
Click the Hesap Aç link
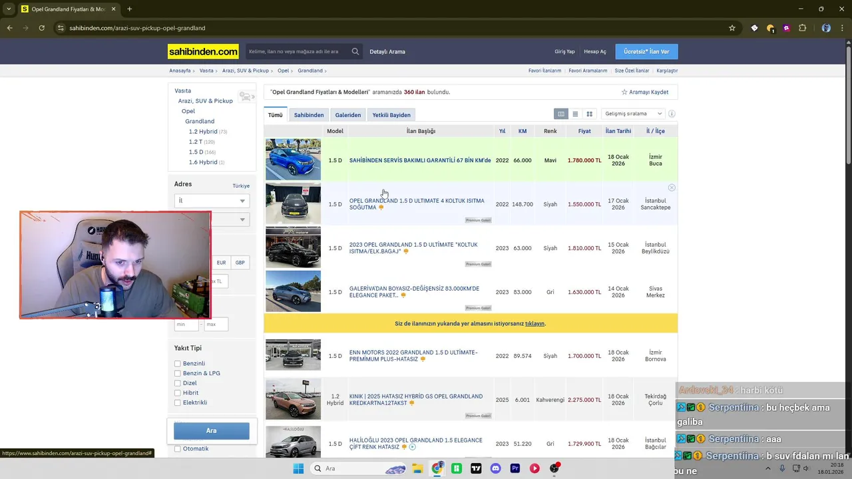(x=595, y=52)
